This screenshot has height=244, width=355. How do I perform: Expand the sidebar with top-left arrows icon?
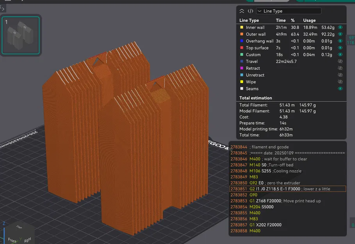tap(2, 8)
